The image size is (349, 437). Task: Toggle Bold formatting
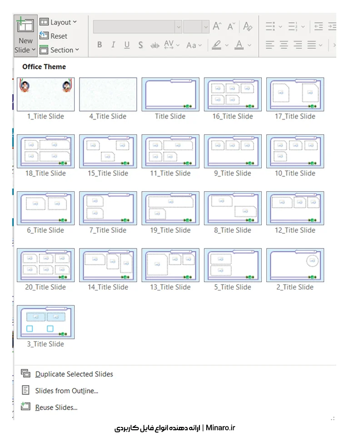coord(100,45)
